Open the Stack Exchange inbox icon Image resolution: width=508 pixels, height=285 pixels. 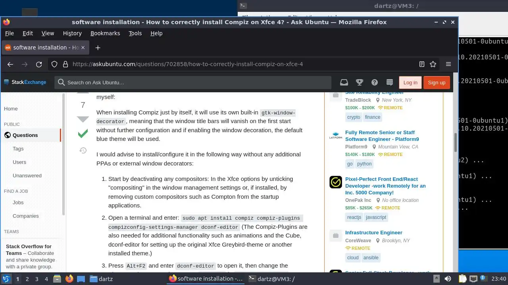point(344,82)
